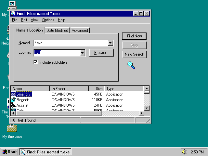Click the results list scroll up arrow

pos(147,88)
